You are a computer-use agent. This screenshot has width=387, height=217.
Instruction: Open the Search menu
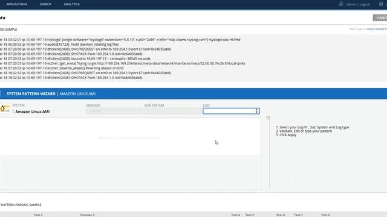(x=45, y=4)
